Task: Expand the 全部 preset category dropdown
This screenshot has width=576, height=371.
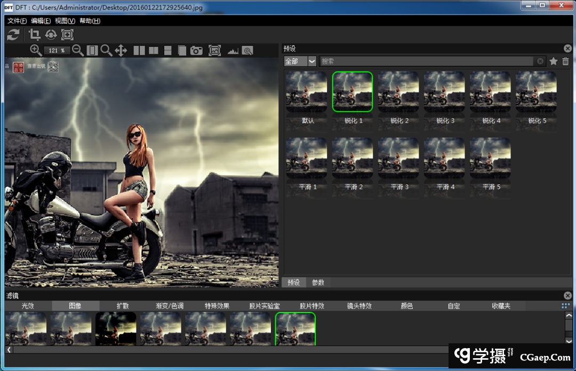Action: 312,61
